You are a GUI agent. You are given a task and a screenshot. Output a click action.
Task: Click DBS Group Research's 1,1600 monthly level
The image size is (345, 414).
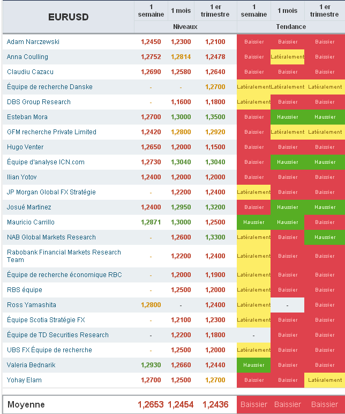pyautogui.click(x=181, y=102)
